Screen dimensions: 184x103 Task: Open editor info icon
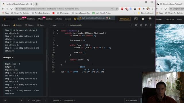(131, 25)
